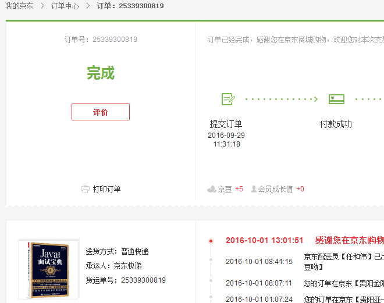Image resolution: width=384 pixels, height=303 pixels.
Task: Click 送货方式 普通快递 text
Action: [117, 251]
